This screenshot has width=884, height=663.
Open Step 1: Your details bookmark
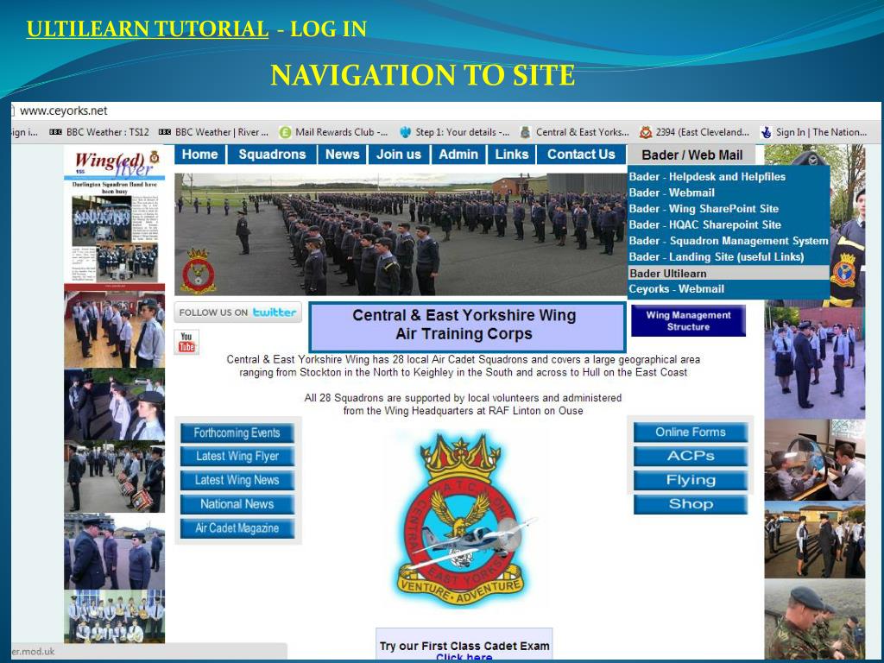(454, 132)
